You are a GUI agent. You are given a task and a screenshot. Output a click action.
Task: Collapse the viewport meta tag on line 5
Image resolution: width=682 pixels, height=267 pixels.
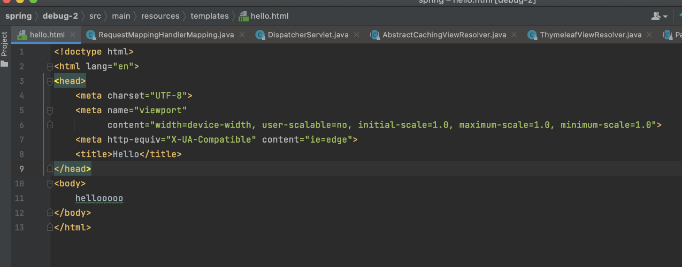pos(50,111)
